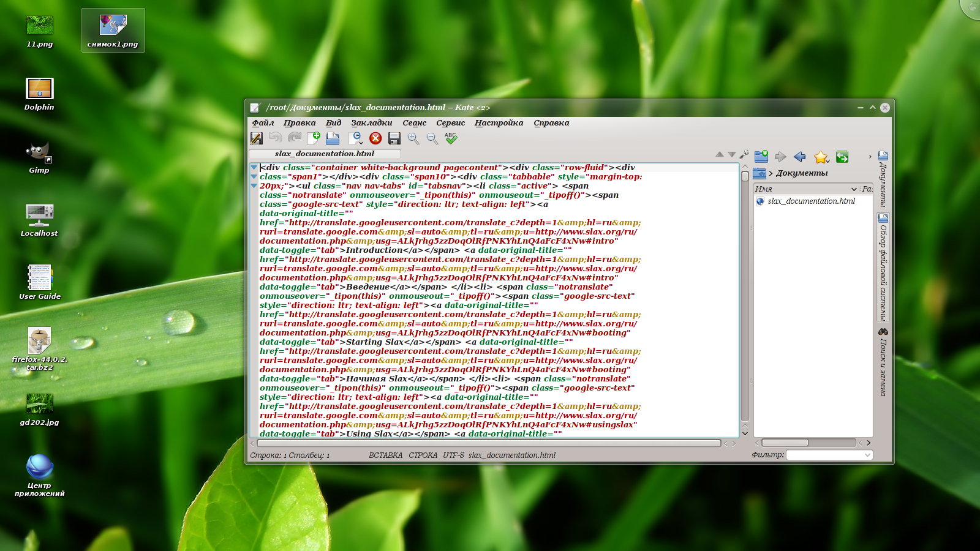The width and height of the screenshot is (980, 551).
Task: Collapse the first code folding marker
Action: (254, 168)
